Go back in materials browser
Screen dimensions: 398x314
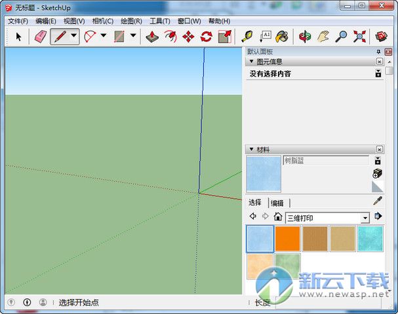pos(253,217)
